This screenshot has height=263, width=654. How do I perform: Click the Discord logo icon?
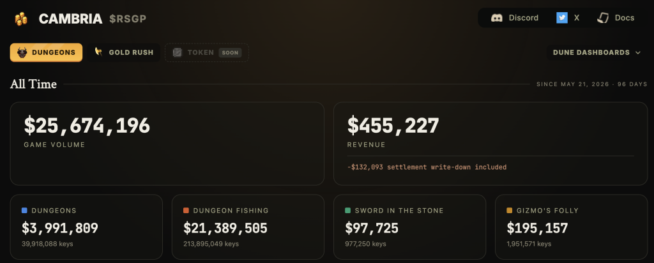point(496,18)
